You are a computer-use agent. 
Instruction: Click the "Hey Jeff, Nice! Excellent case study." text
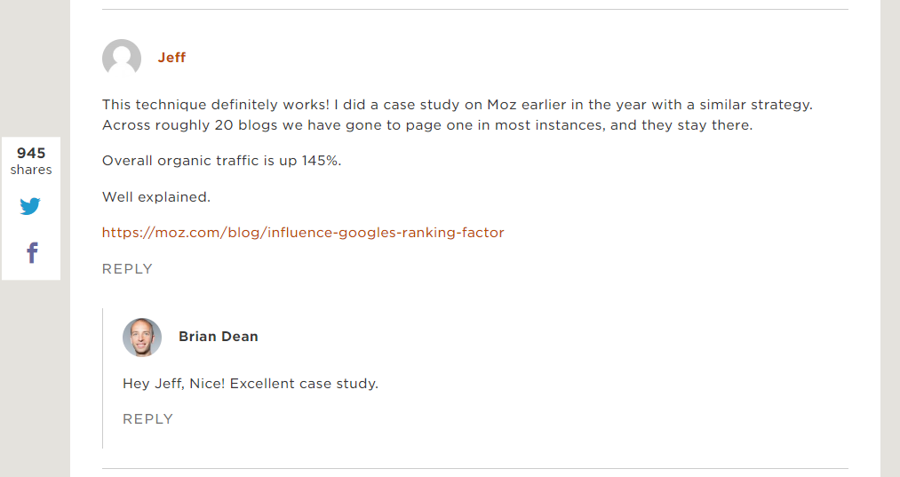(x=251, y=384)
